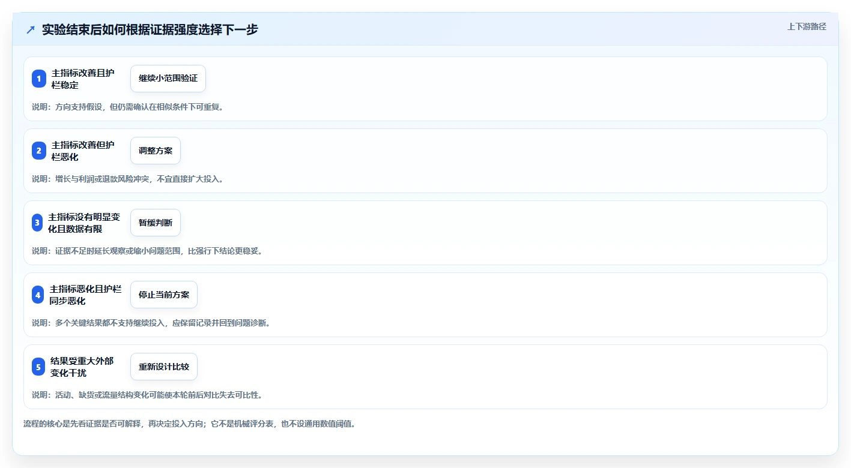Click the 上下游路径 label in the header
The width and height of the screenshot is (851, 468).
pos(807,26)
